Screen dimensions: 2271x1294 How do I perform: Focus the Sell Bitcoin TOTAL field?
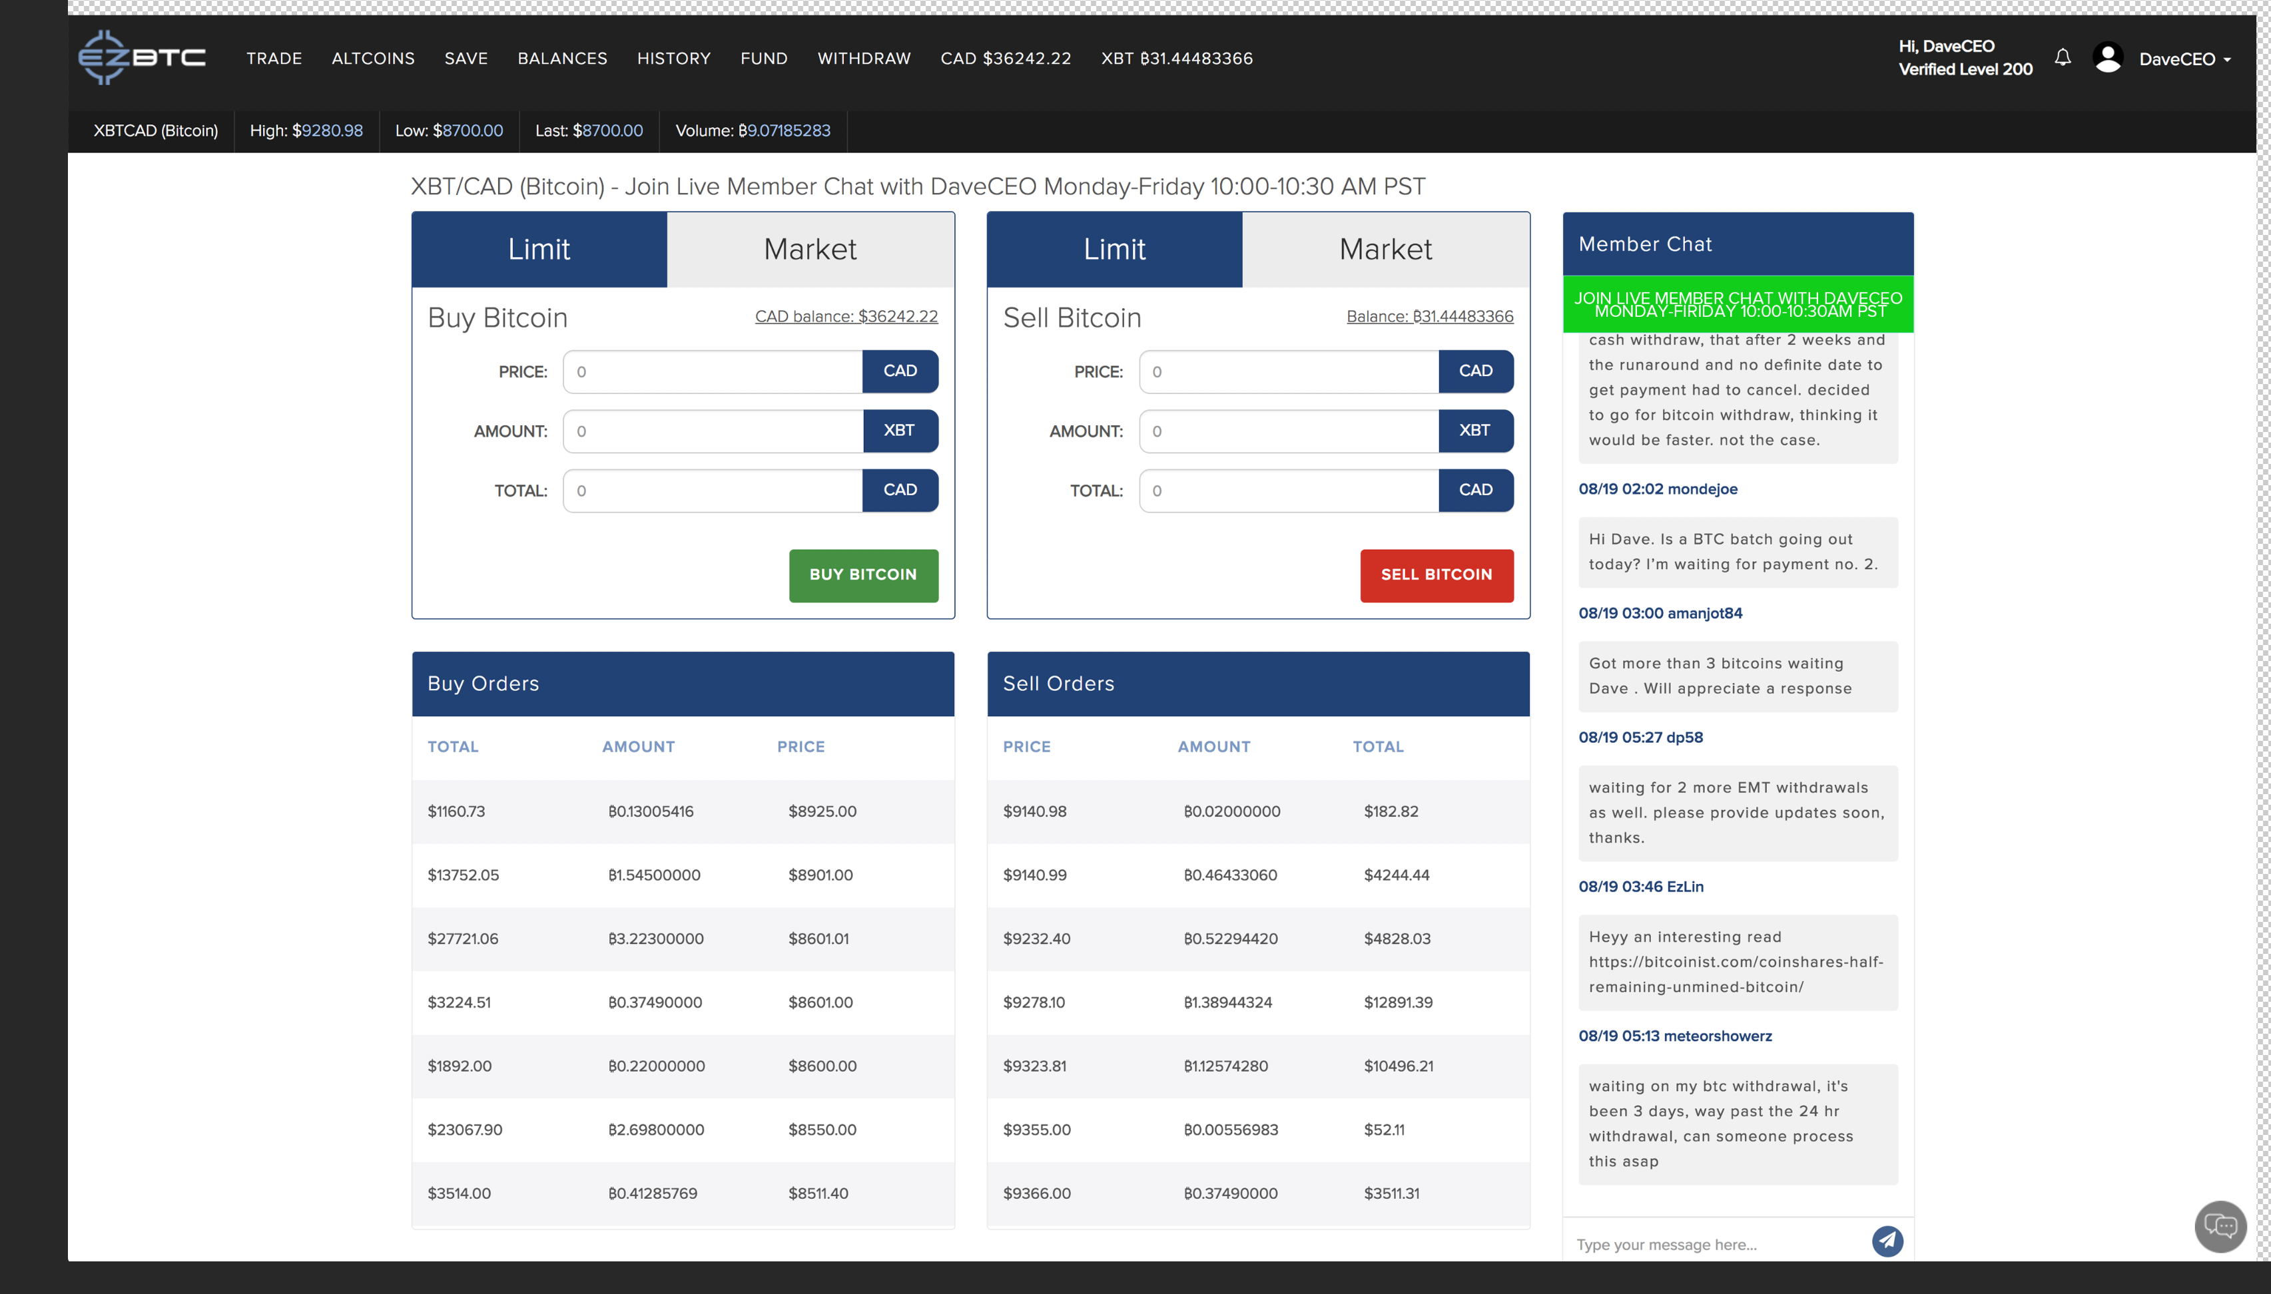point(1289,491)
